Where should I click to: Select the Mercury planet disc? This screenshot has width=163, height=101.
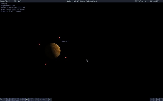tap(53, 50)
